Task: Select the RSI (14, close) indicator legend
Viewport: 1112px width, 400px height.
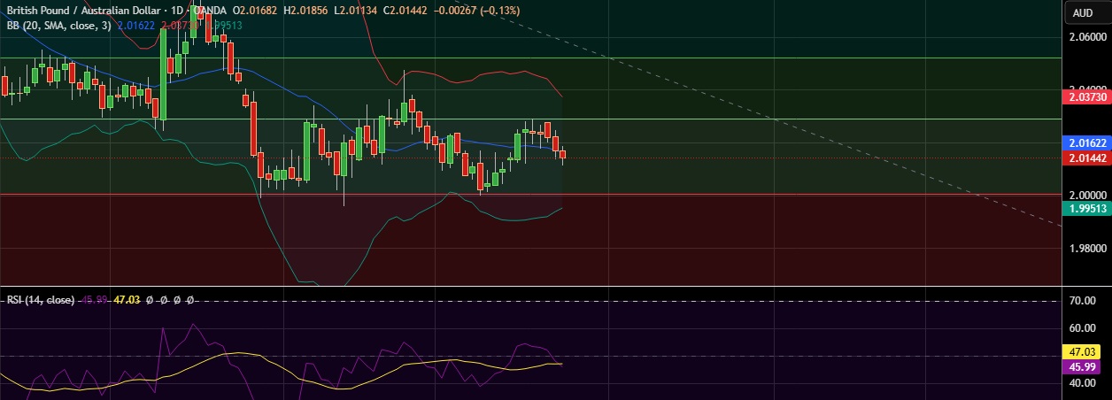Action: [x=41, y=300]
